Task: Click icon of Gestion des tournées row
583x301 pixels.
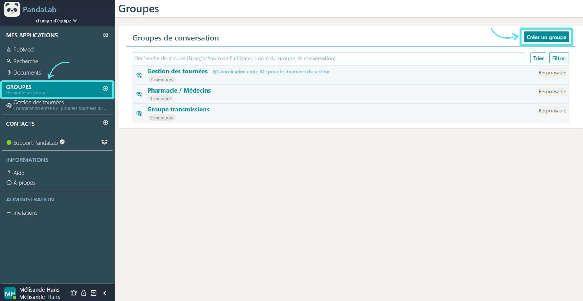Action: (x=139, y=75)
